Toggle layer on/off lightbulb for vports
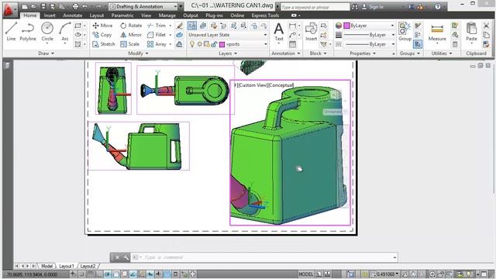This screenshot has width=496, height=279. (x=192, y=44)
